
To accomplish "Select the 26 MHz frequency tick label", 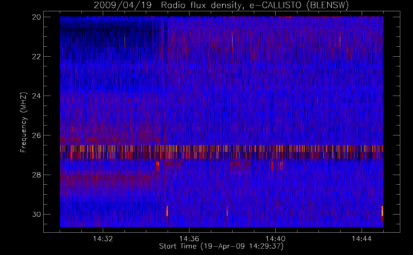I will click(37, 135).
